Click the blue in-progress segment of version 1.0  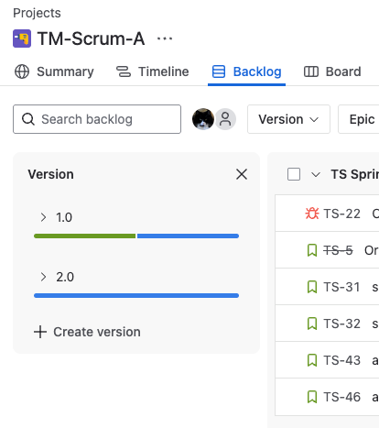[x=188, y=236]
